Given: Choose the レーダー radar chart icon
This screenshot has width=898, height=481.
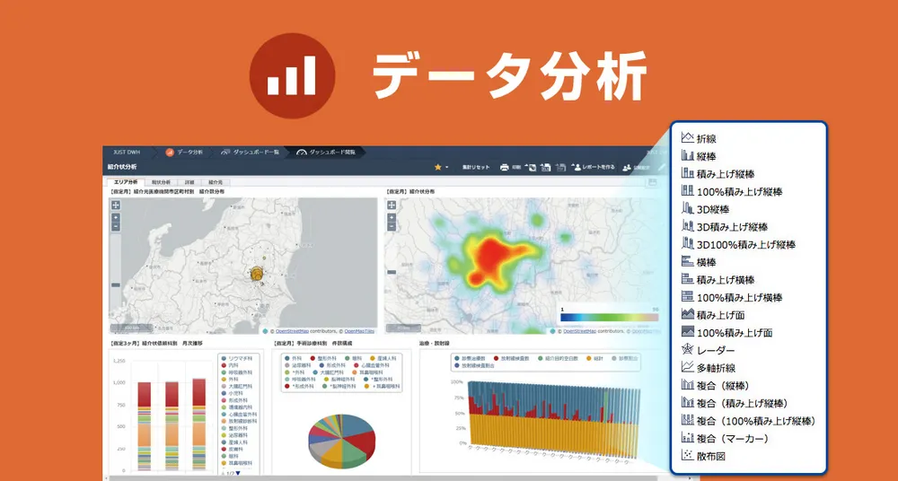Looking at the screenshot, I should coord(688,350).
